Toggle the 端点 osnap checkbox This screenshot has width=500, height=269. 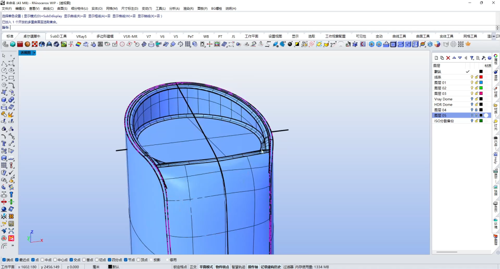4,260
